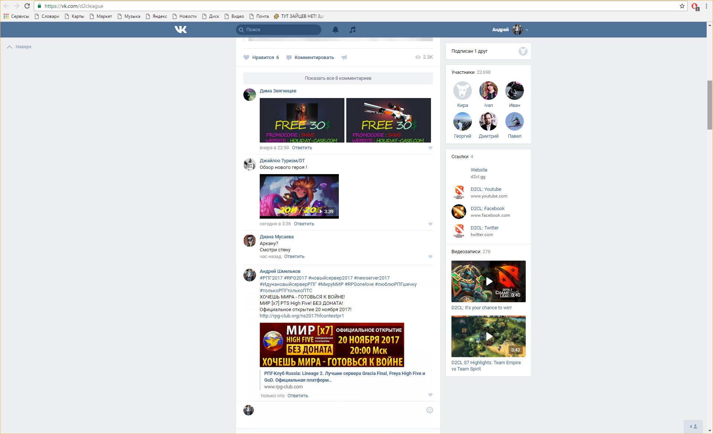Like Диана Мусаева's comment
This screenshot has width=713, height=434.
tap(430, 257)
